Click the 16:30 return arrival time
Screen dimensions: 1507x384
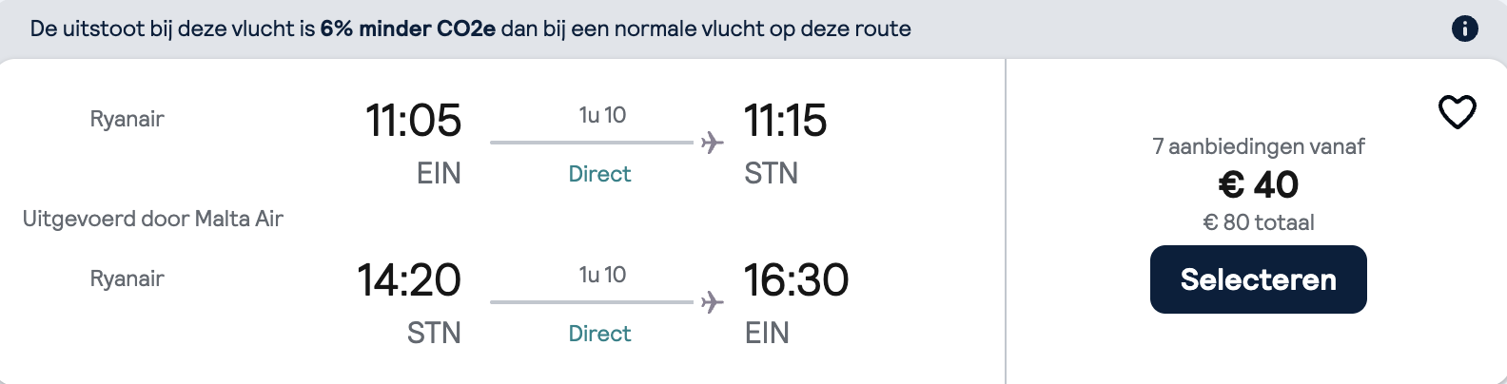point(795,280)
